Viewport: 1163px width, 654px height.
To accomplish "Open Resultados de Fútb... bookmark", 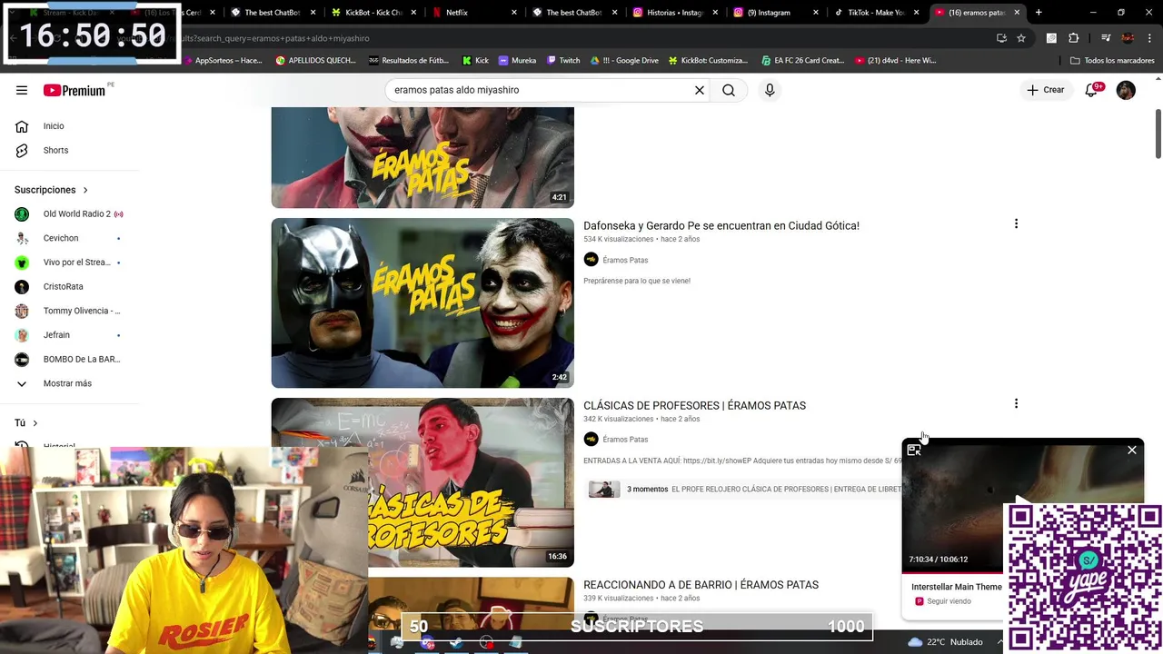I will pyautogui.click(x=408, y=60).
